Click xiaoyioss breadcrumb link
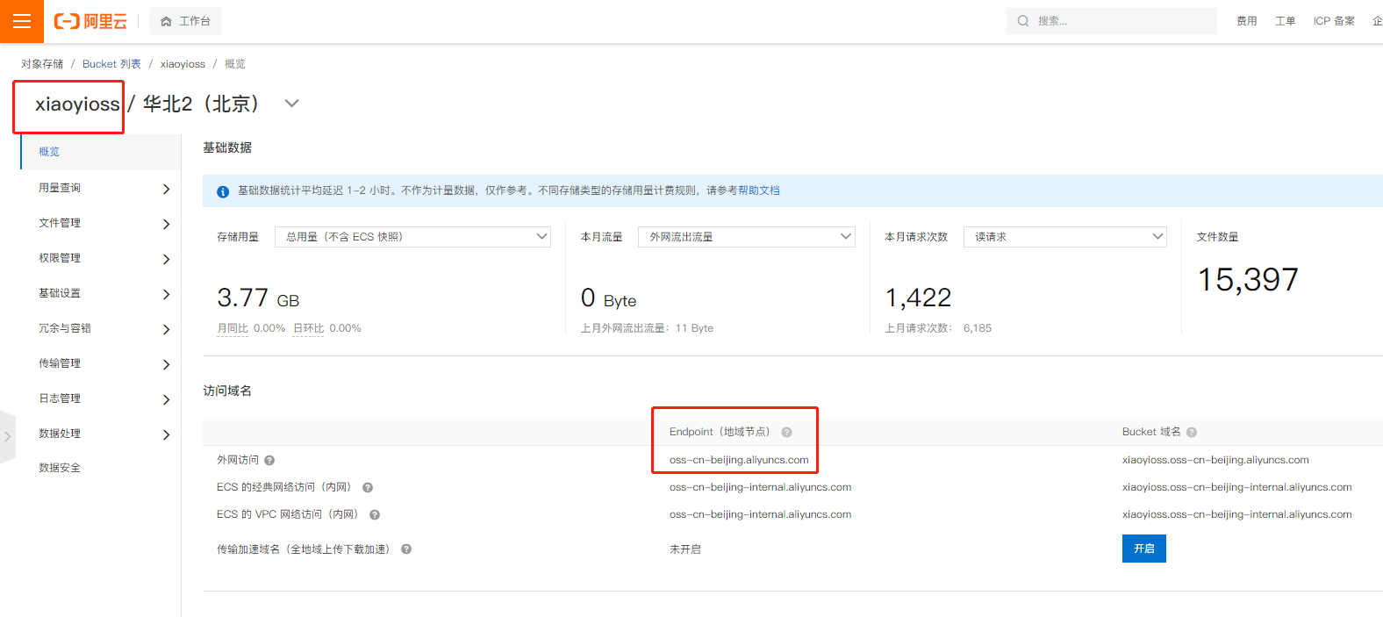 coord(183,64)
